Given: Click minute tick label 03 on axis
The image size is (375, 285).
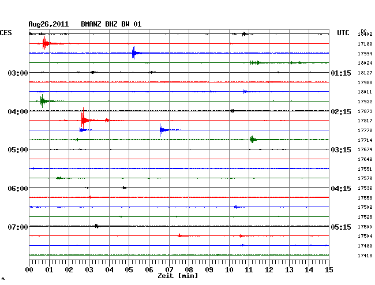Looking at the screenshot, I should point(89,270).
